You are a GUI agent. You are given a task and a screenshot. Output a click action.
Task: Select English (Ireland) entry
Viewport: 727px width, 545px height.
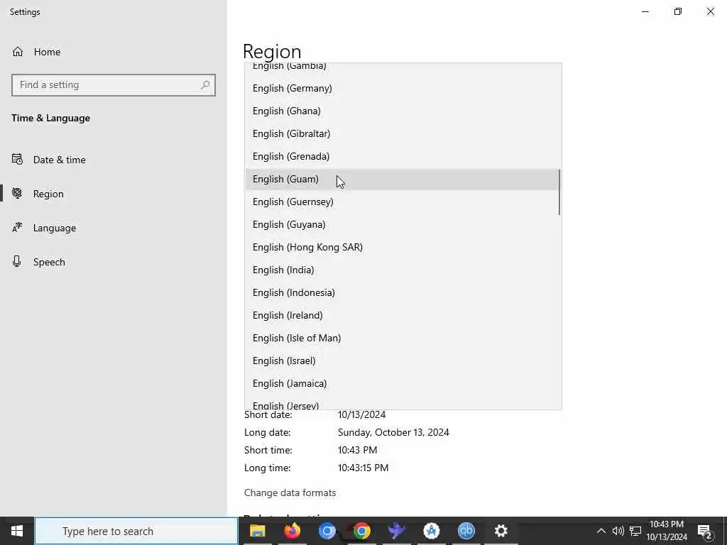[403, 315]
